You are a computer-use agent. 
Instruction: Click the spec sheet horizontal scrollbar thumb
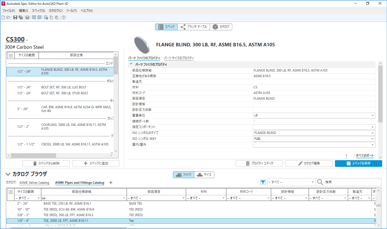(34, 155)
